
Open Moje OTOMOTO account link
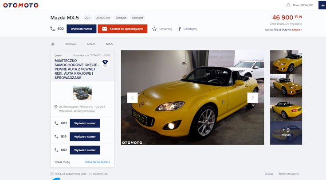tap(302, 5)
